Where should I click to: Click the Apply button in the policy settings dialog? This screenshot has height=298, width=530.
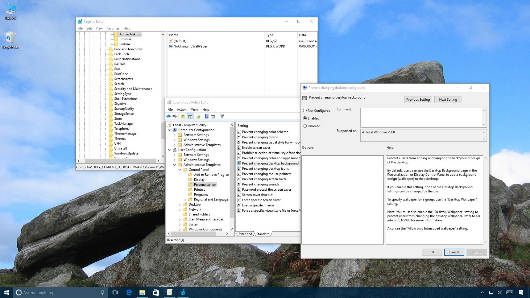click(x=476, y=252)
